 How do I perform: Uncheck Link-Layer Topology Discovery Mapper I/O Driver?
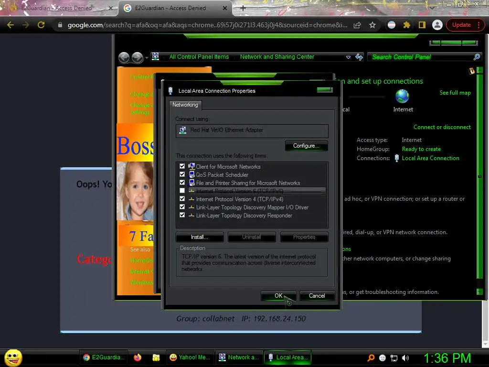[x=182, y=207]
